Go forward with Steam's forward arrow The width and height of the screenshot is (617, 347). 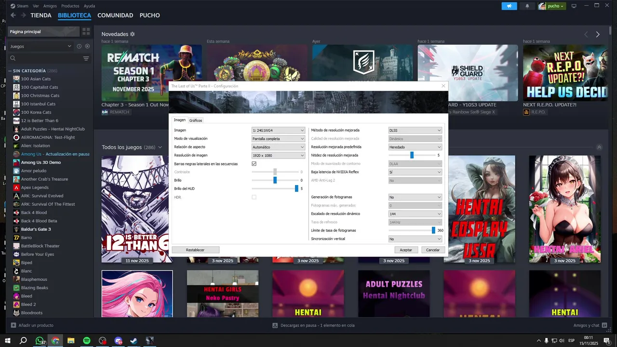click(24, 15)
